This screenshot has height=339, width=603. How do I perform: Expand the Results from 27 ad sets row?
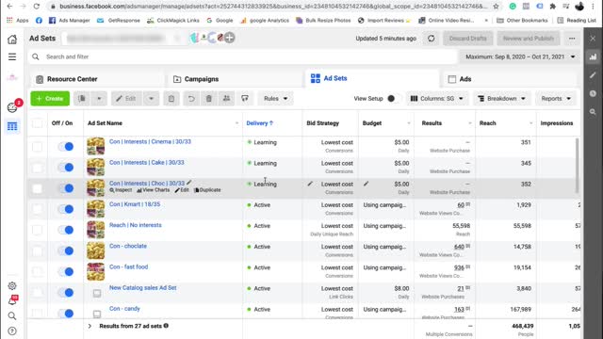click(90, 326)
